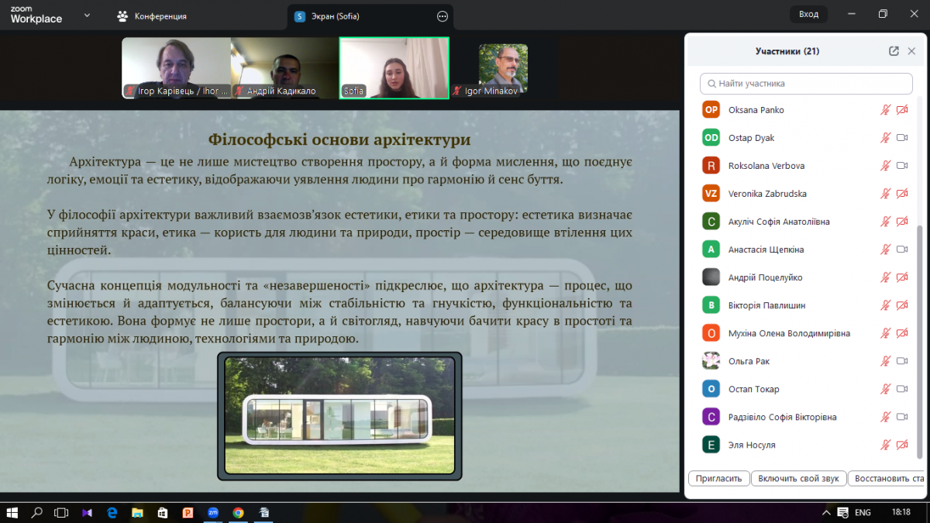Open more options on Экран (Sofia) tab

(x=443, y=16)
